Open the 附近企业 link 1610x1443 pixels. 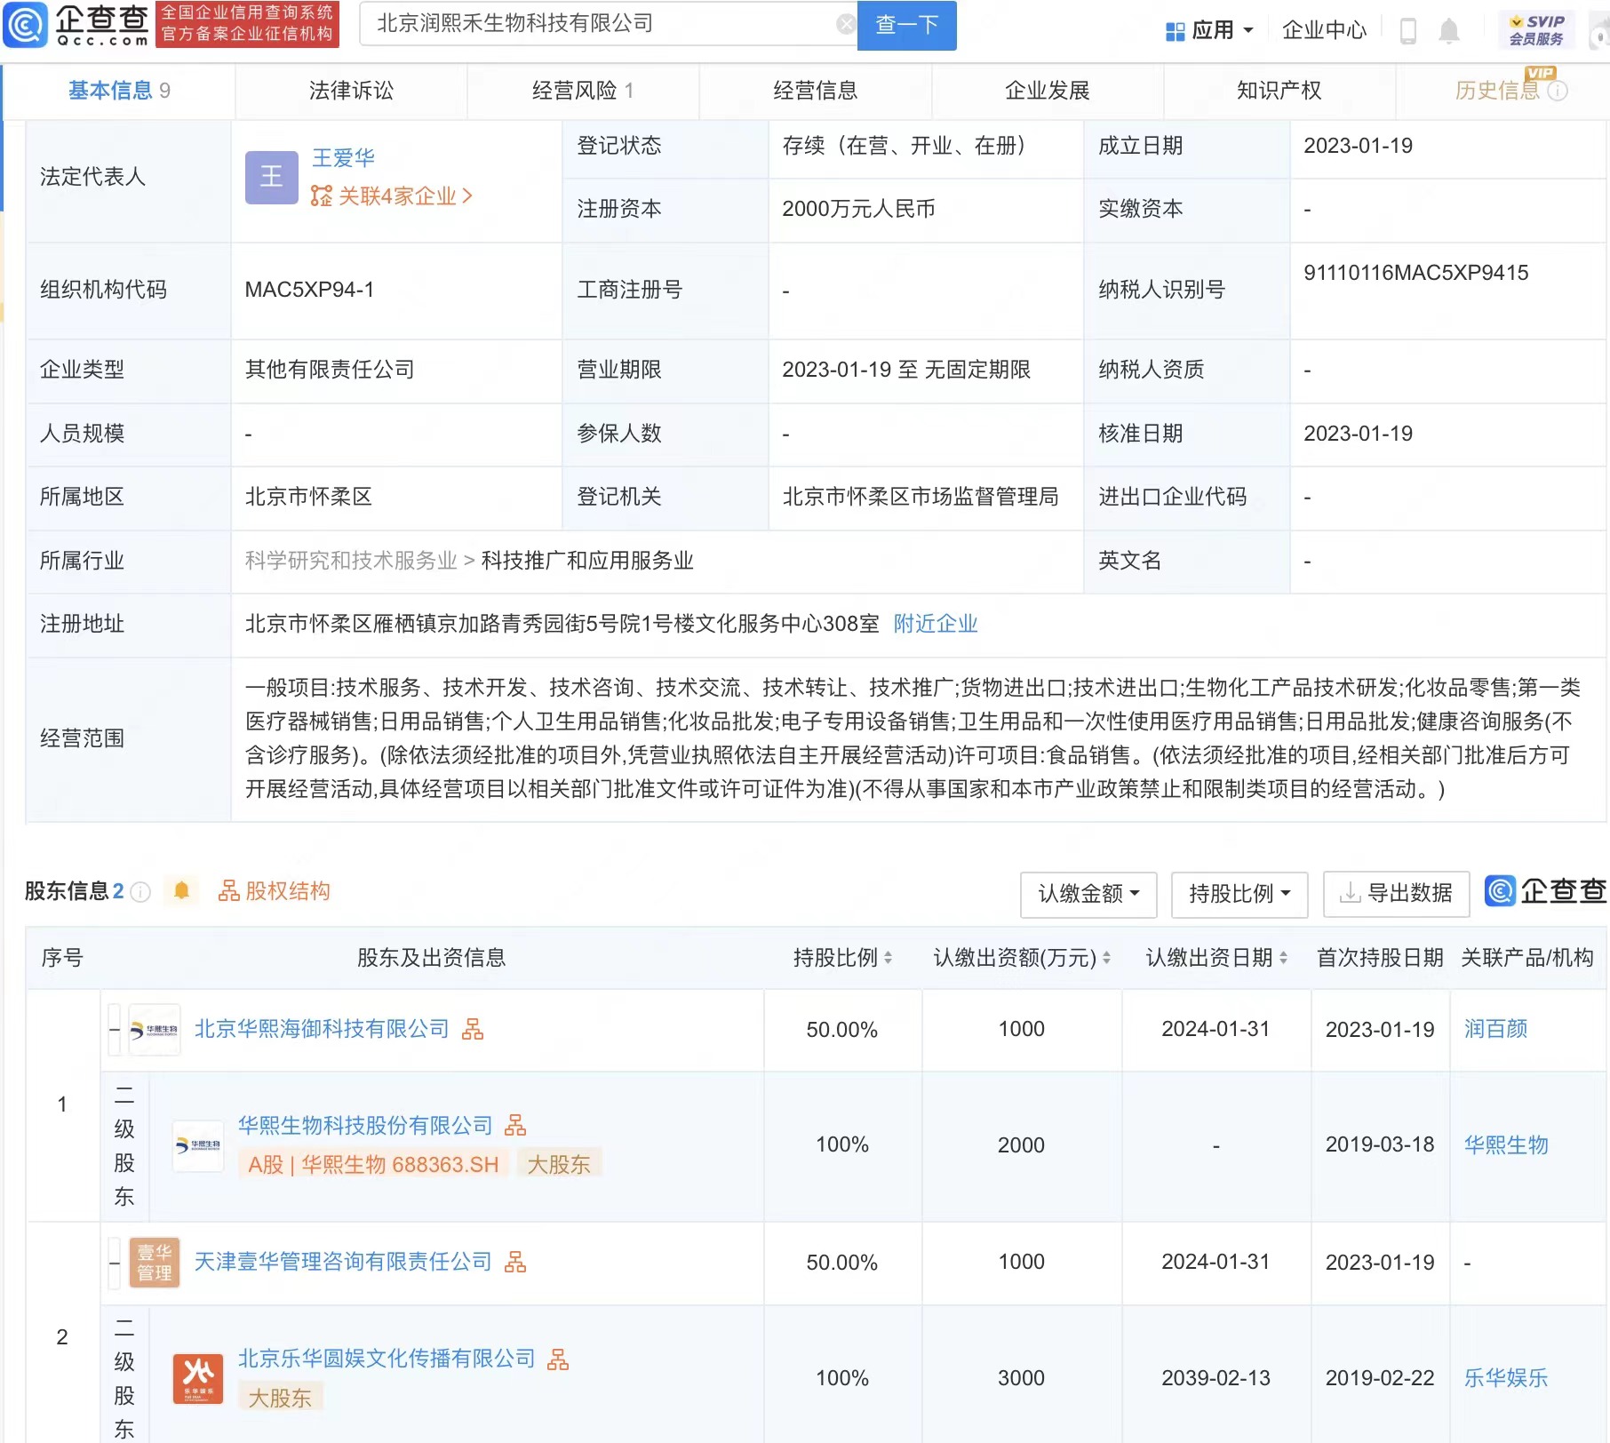(x=935, y=624)
